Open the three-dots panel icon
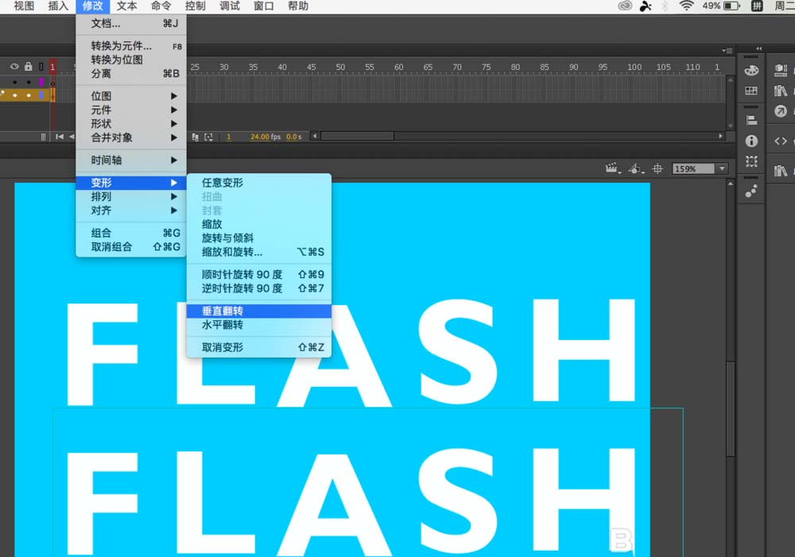795x557 pixels. point(751,191)
